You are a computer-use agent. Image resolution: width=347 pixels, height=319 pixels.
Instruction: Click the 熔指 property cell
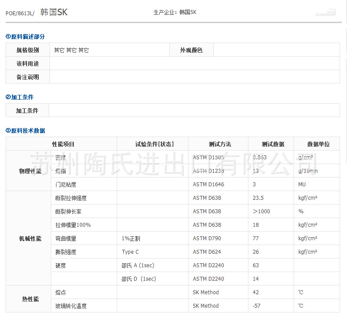tap(84, 171)
